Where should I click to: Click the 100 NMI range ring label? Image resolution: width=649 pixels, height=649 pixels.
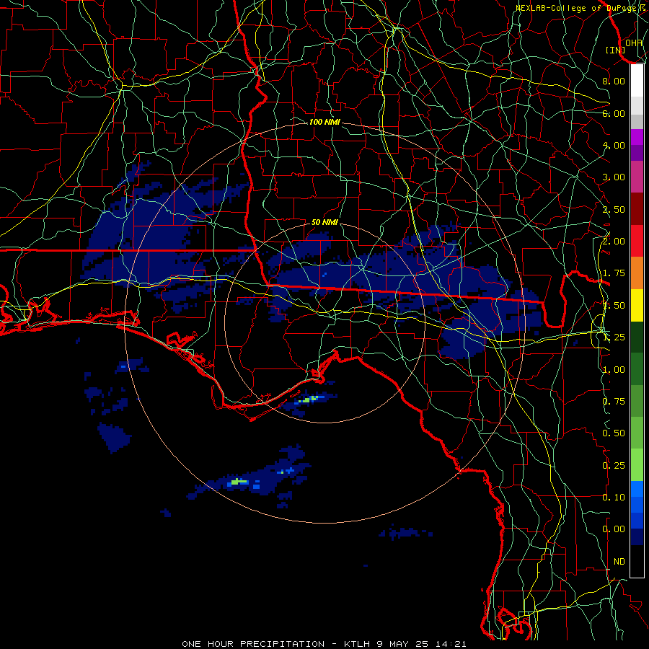pyautogui.click(x=324, y=122)
